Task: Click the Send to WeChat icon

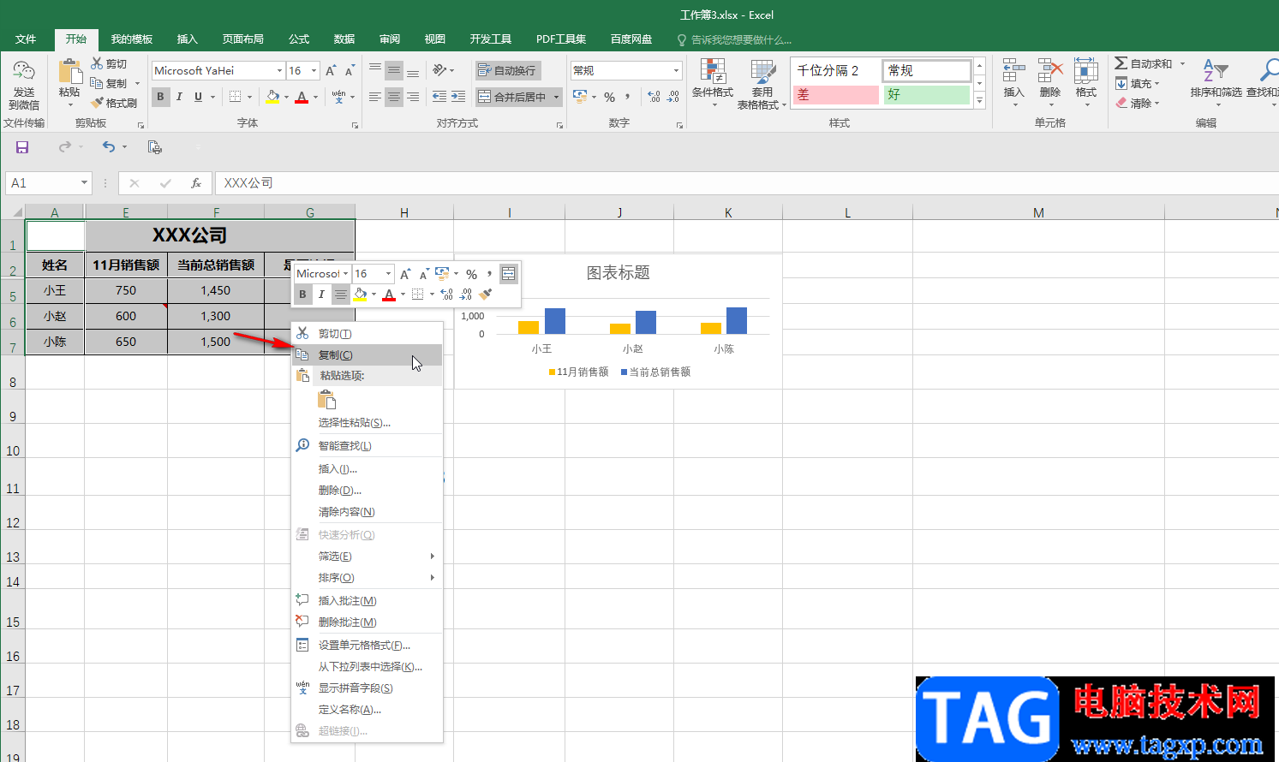Action: tap(24, 72)
